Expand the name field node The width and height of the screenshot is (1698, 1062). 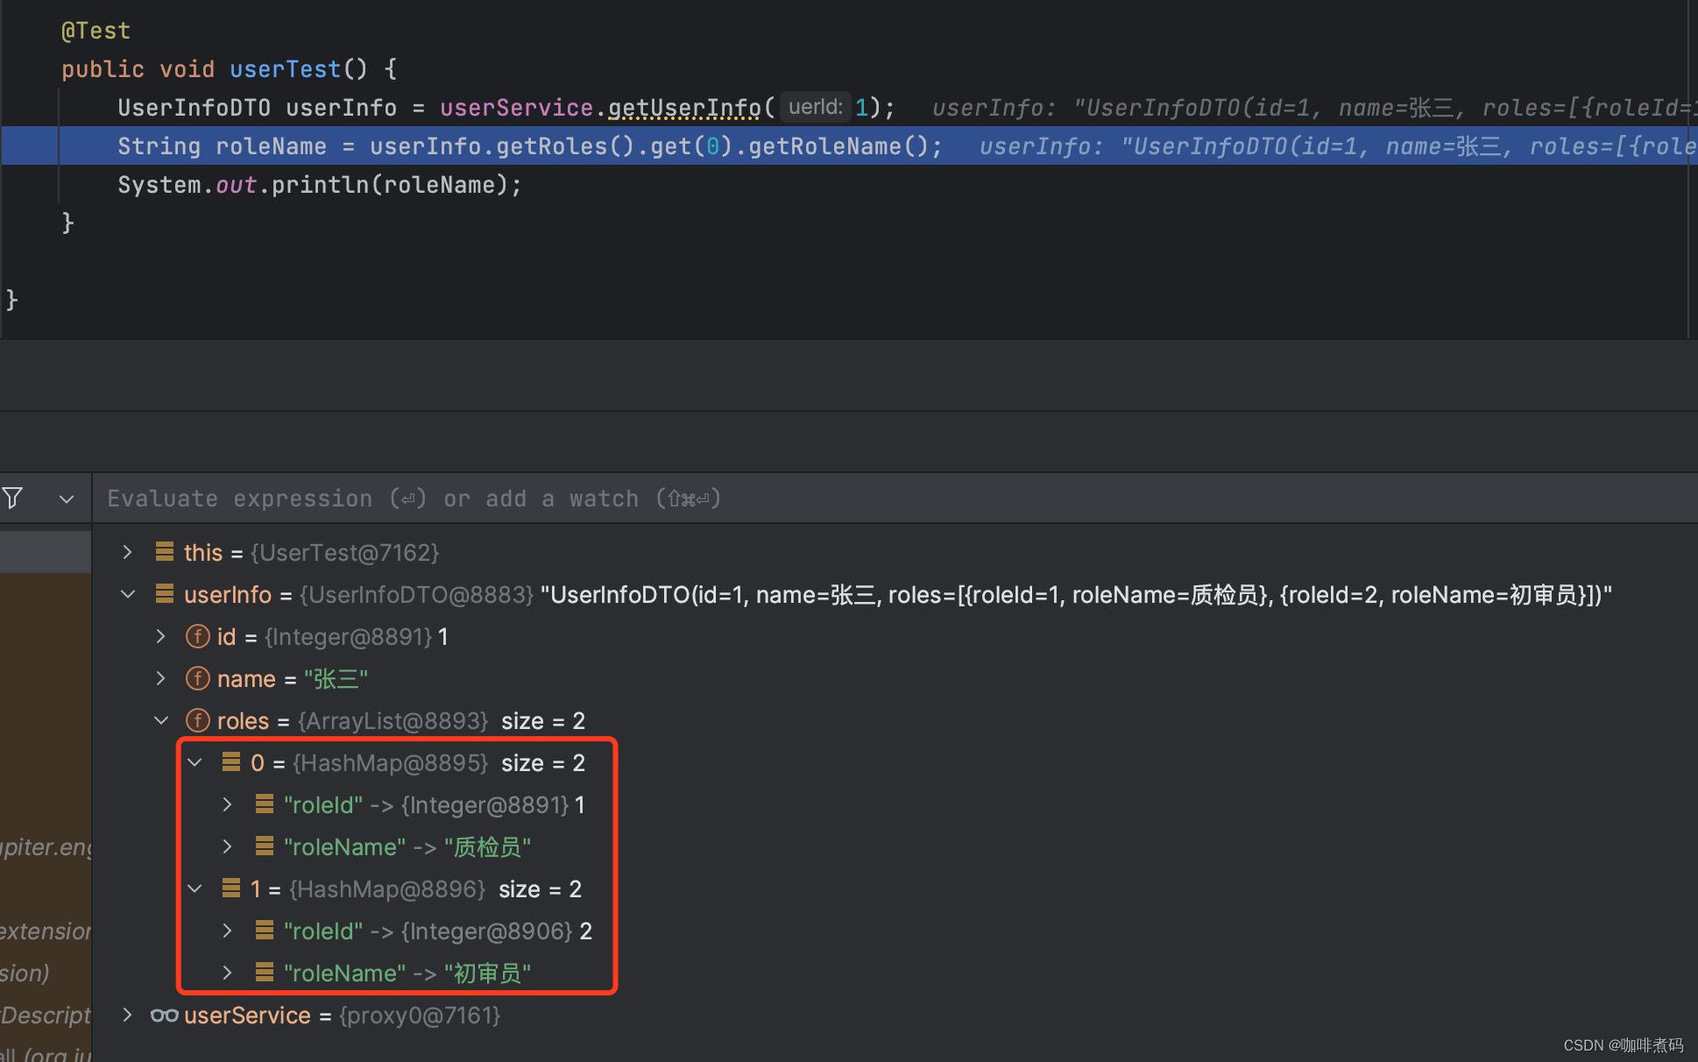point(161,678)
